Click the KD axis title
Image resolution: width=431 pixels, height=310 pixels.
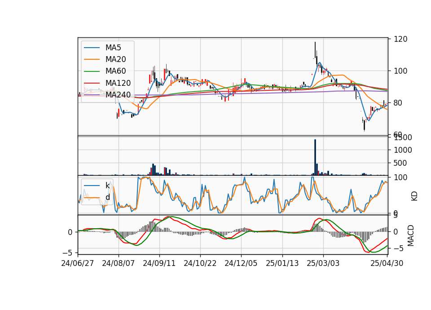click(414, 196)
